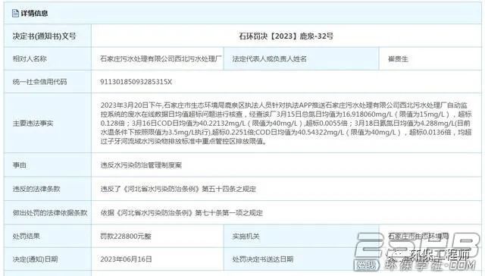Click the 决定书(通知书)文号 label
485x276 pixels.
pos(44,36)
